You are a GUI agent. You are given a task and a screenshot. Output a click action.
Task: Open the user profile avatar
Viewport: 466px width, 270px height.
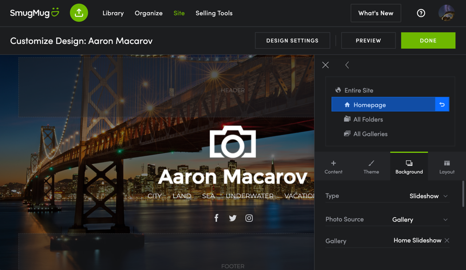point(446,13)
